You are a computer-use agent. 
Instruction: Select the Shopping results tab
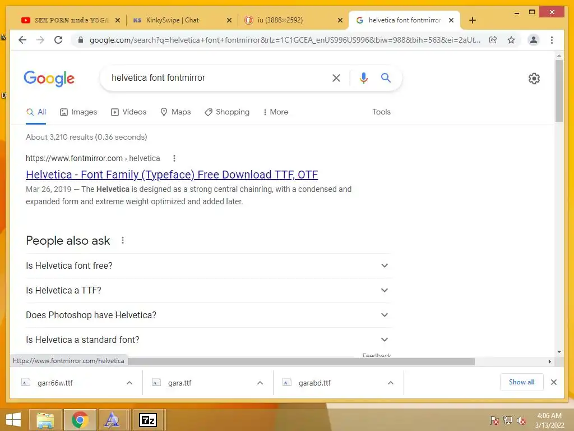(227, 112)
